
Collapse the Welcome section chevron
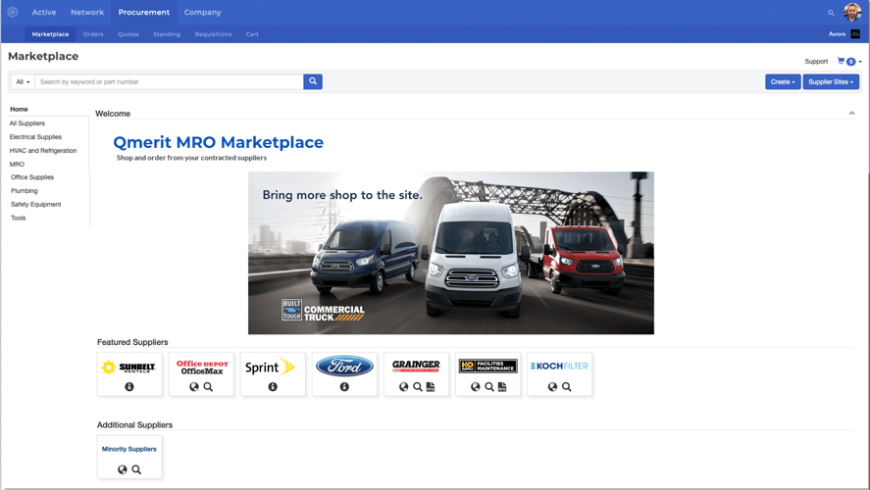tap(851, 113)
